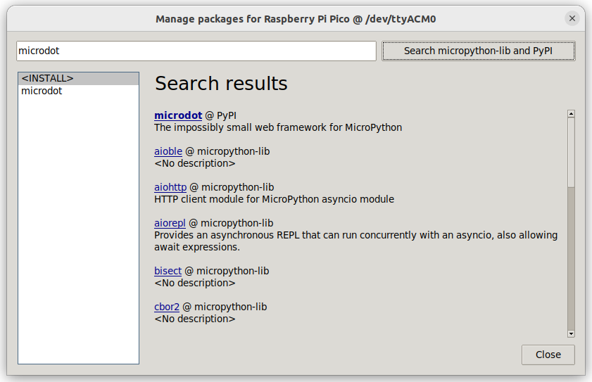Click the scrollbar down arrow in results
The image size is (592, 382).
[x=571, y=333]
